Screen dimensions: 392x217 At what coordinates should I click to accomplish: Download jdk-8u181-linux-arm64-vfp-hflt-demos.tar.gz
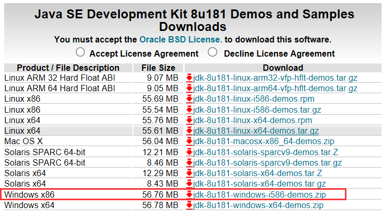275,89
